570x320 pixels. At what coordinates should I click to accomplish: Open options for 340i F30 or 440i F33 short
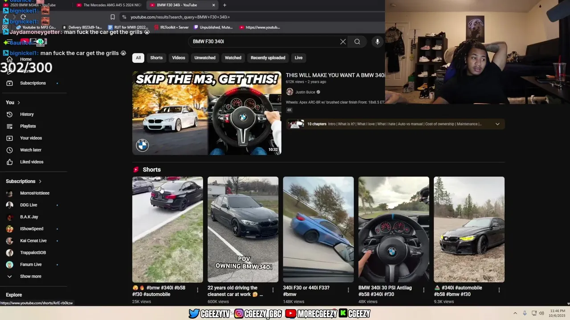348,290
